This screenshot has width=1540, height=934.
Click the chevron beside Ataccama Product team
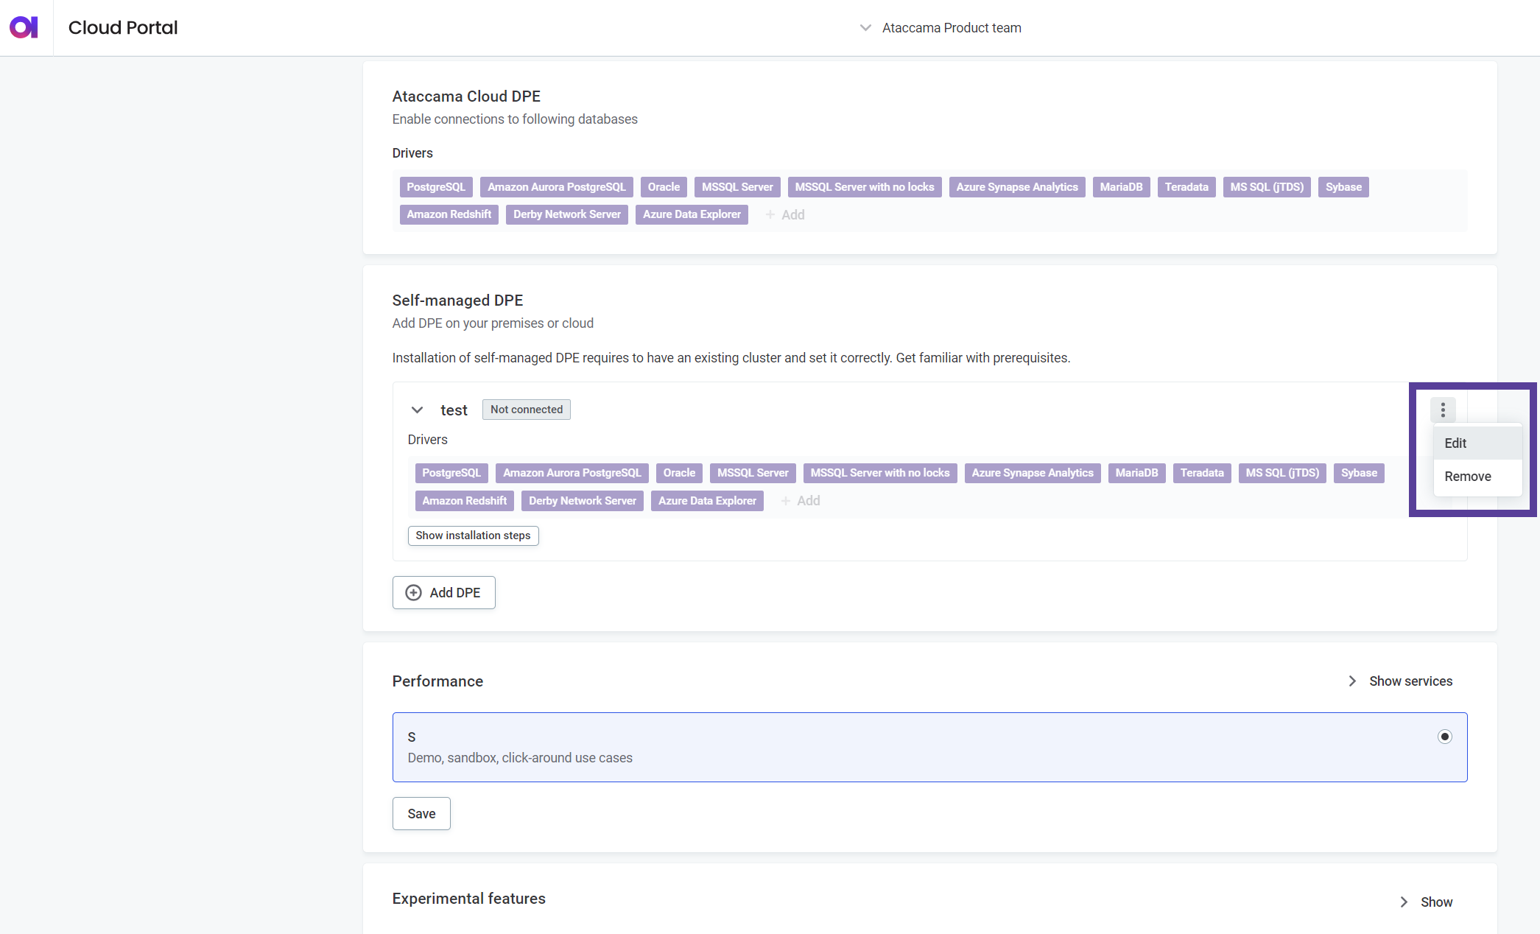pyautogui.click(x=864, y=28)
